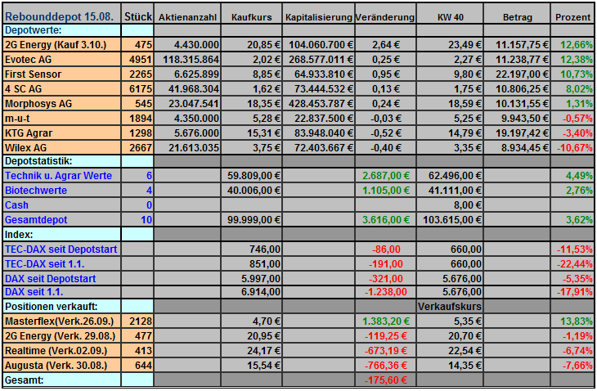The height and width of the screenshot is (391, 597).
Task: Click the Kapitalisierung column header
Action: pyautogui.click(x=318, y=14)
